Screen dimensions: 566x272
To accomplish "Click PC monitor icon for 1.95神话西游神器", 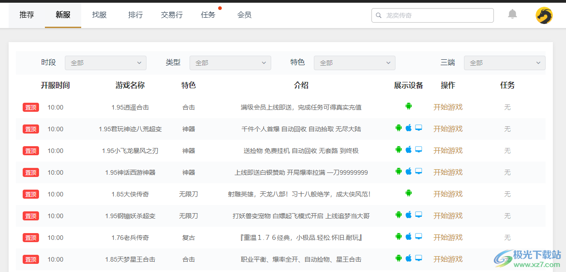I will pos(419,172).
